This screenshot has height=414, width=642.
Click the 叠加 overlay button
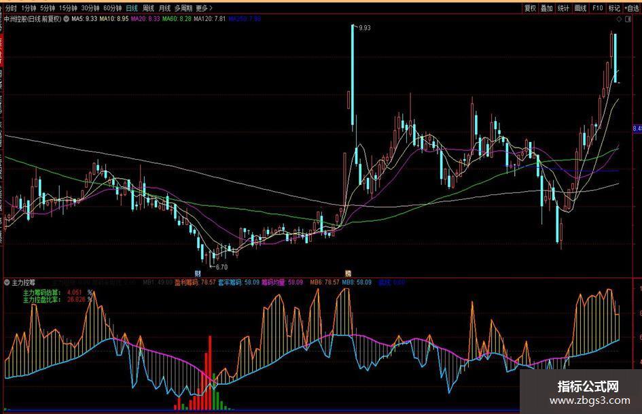547,8
